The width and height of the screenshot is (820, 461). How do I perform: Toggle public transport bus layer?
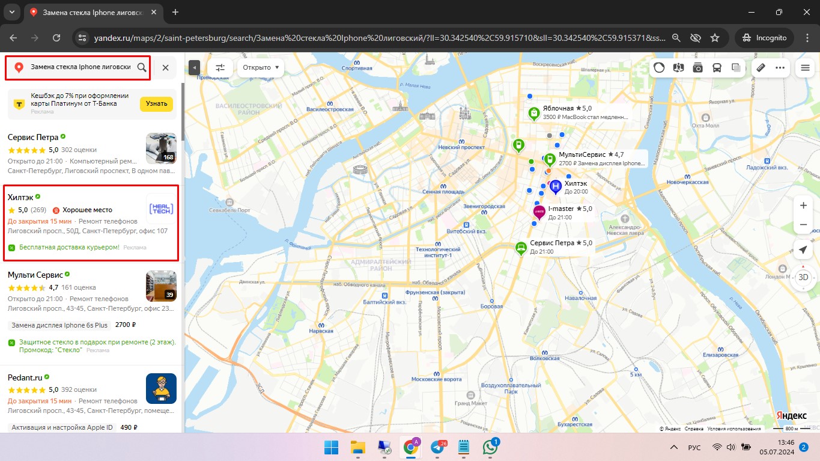coord(717,67)
